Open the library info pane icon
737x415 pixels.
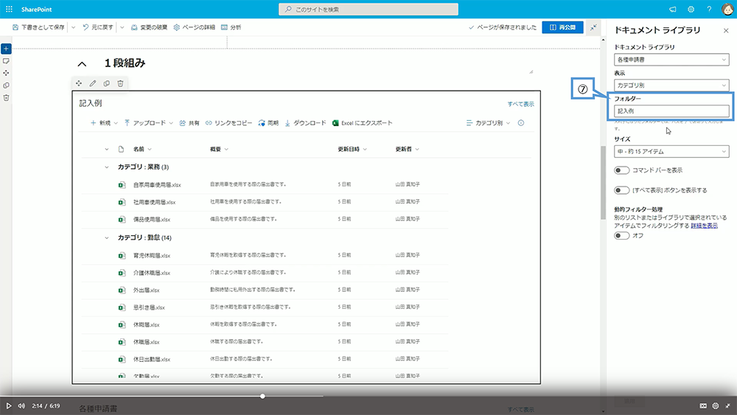521,122
